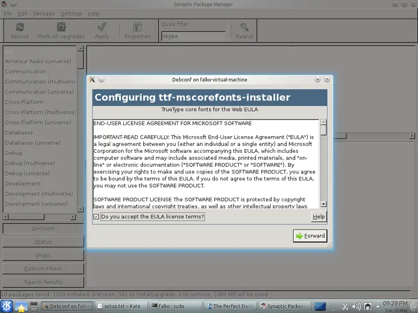Click the Debconf title bar down-arrow button

click(318, 79)
